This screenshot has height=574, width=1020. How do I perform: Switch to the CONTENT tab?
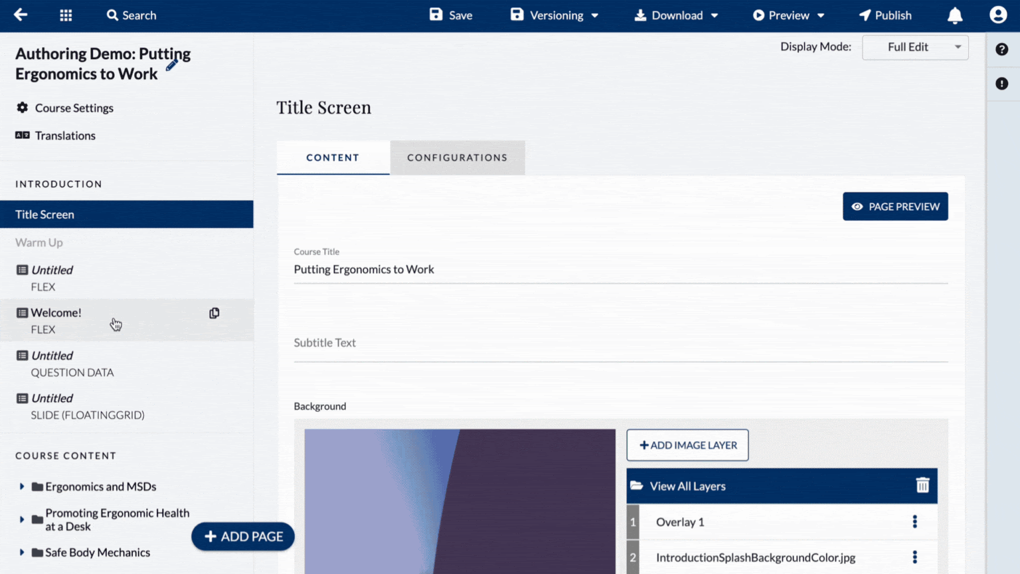point(333,157)
